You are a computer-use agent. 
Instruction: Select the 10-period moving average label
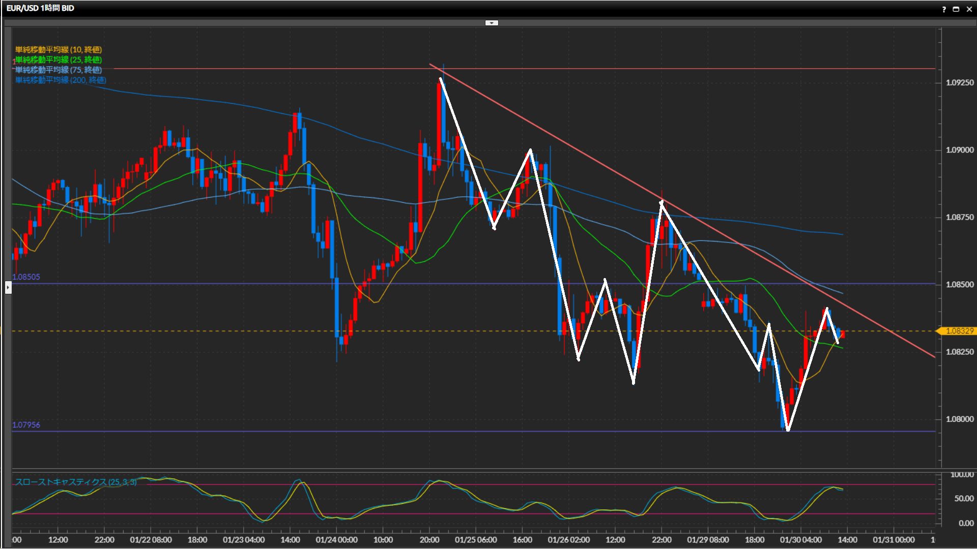59,49
